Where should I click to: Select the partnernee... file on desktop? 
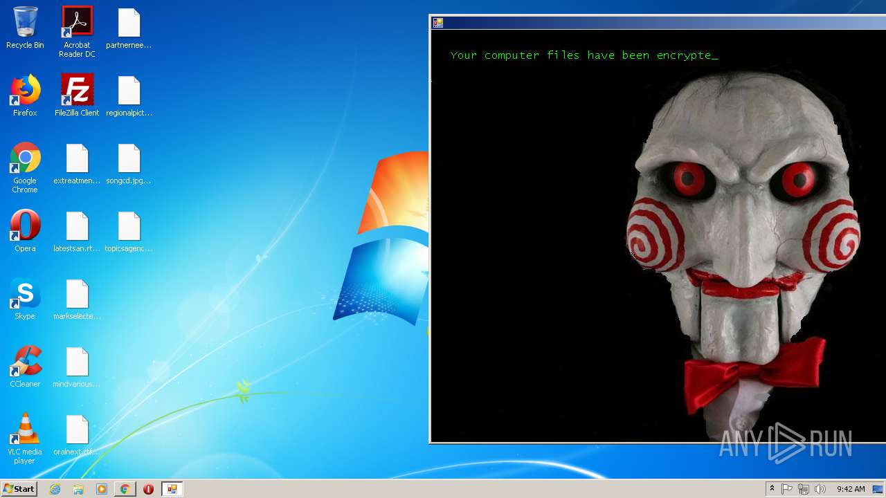click(129, 28)
